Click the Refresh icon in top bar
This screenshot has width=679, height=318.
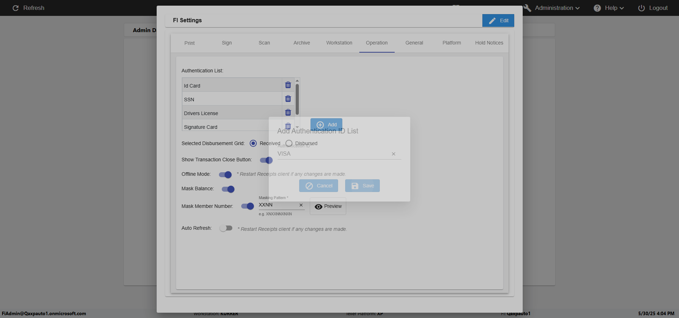[x=16, y=8]
